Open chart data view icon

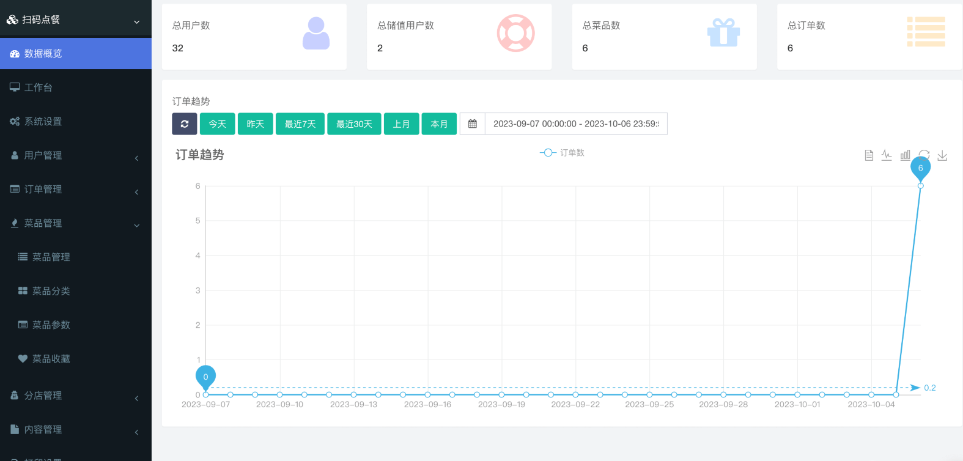(x=869, y=155)
